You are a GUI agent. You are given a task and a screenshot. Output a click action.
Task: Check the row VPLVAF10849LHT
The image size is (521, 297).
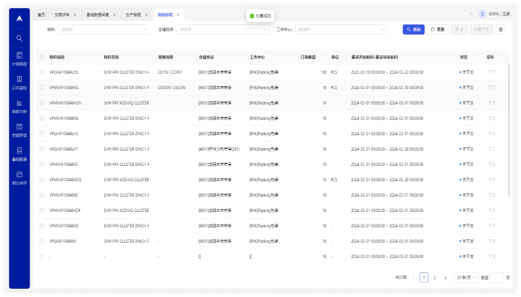tap(42, 149)
